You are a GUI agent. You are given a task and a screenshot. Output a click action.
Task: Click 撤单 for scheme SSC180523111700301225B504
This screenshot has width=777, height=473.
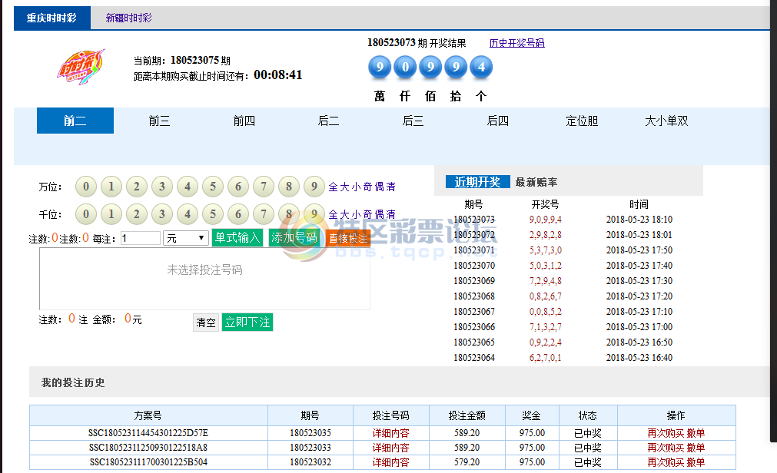click(696, 462)
